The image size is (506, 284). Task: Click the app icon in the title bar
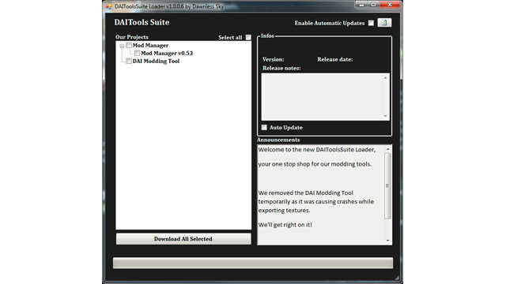[109, 6]
